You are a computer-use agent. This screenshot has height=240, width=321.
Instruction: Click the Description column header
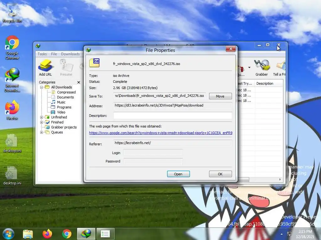coord(269,83)
